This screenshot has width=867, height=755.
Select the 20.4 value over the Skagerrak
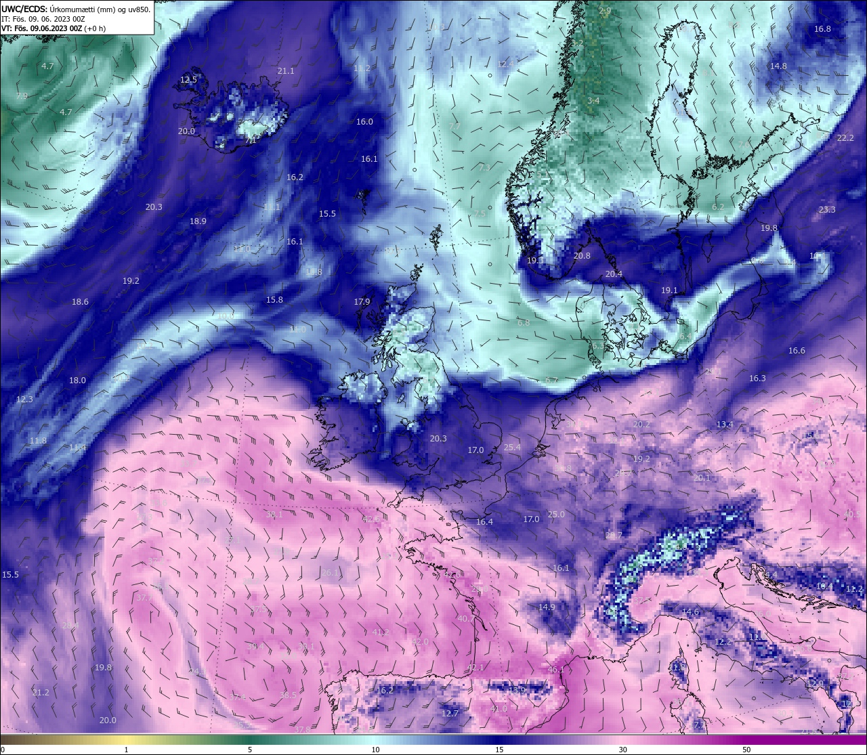[614, 274]
